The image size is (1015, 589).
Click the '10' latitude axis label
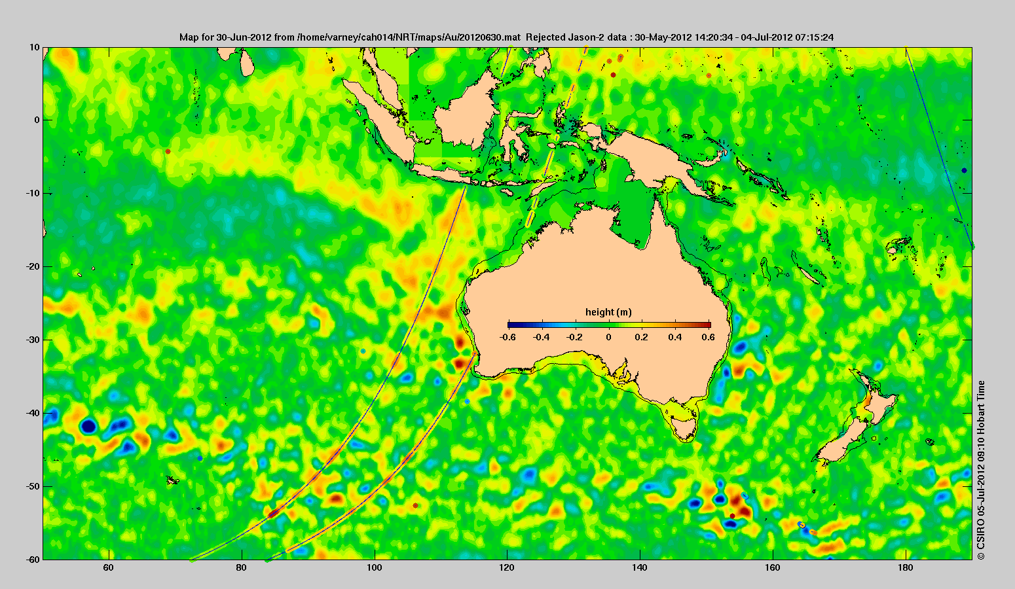click(34, 47)
